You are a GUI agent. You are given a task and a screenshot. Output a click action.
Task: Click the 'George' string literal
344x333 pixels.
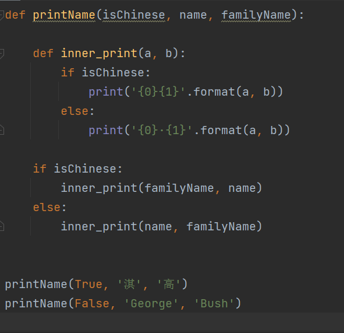pos(151,304)
